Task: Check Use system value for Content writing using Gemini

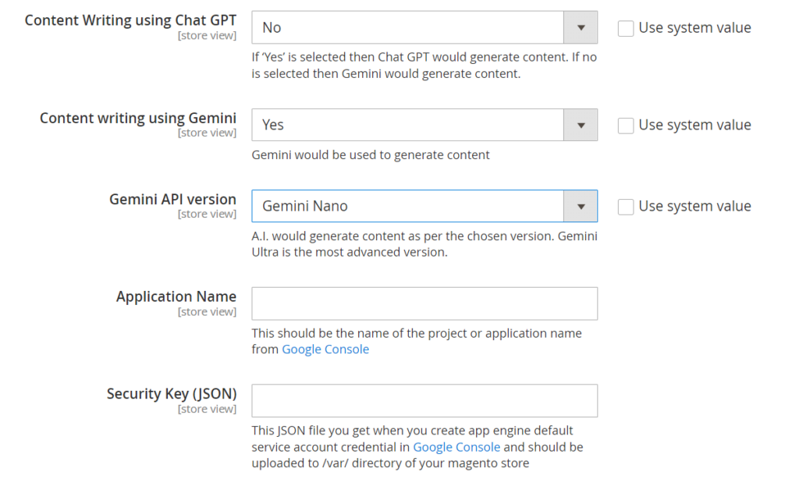Action: click(626, 126)
